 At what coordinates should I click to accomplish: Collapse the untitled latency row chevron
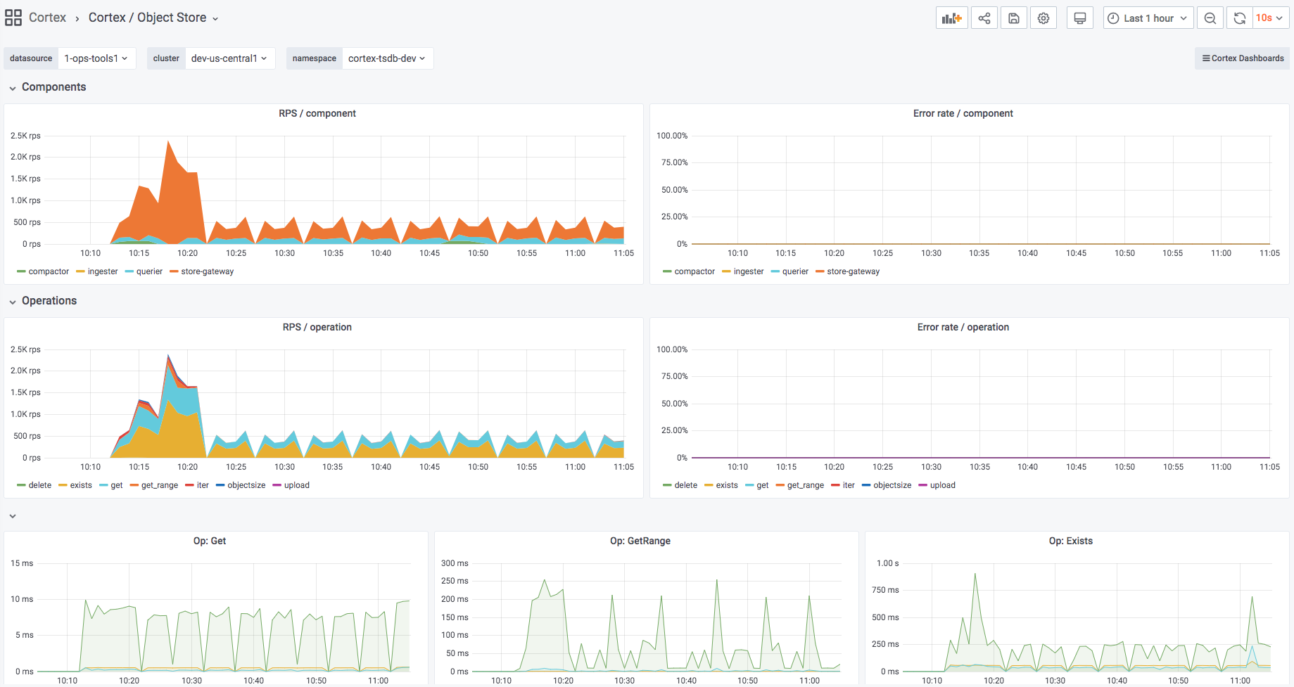point(13,516)
